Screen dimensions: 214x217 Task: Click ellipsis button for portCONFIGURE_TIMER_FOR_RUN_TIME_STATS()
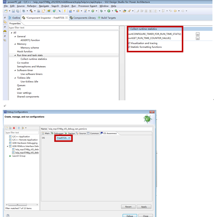tap(198, 34)
